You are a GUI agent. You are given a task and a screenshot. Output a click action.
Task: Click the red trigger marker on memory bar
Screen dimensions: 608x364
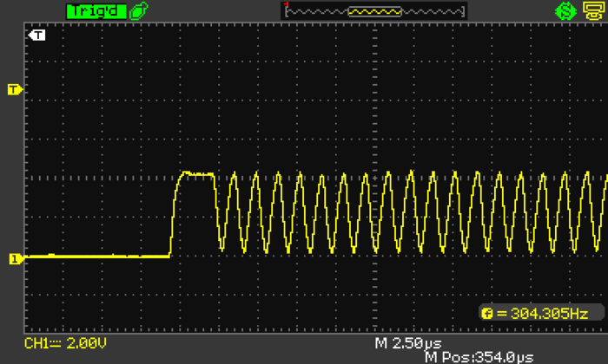click(285, 4)
